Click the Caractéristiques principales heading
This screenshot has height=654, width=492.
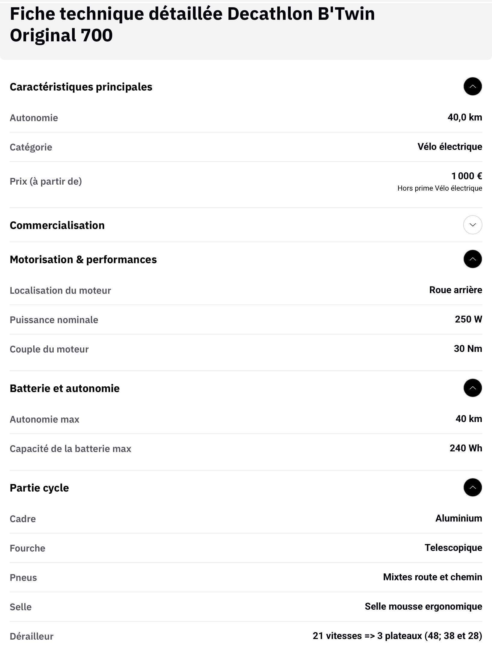click(x=81, y=87)
